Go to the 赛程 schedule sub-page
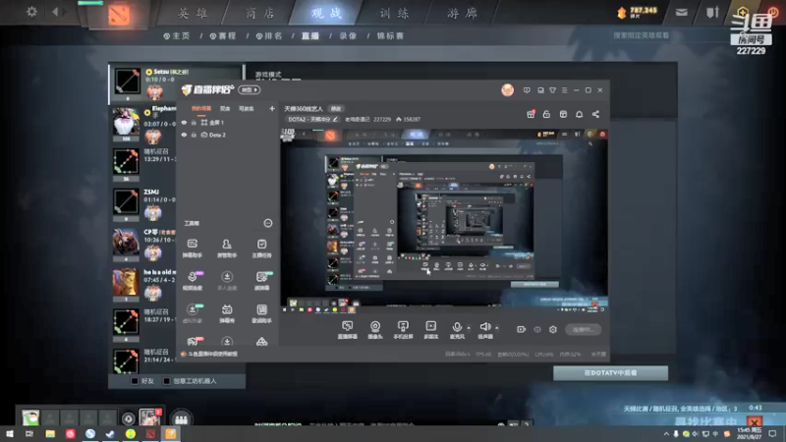The width and height of the screenshot is (786, 442). 223,36
